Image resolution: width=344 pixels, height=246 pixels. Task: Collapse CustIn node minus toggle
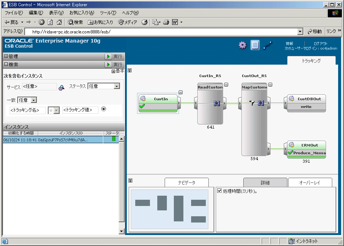click(x=180, y=92)
